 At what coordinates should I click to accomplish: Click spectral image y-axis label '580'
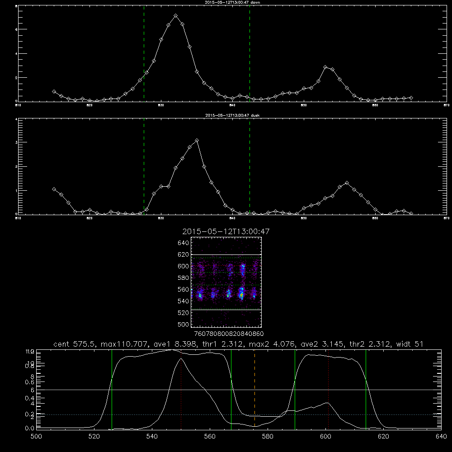[x=184, y=278]
